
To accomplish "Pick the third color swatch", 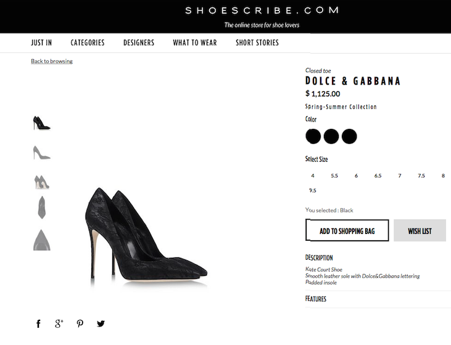I will tap(349, 136).
